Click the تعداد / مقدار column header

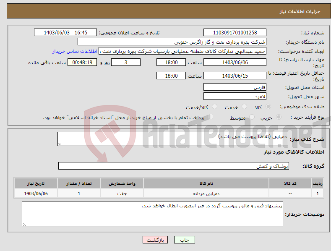[x=79, y=183]
